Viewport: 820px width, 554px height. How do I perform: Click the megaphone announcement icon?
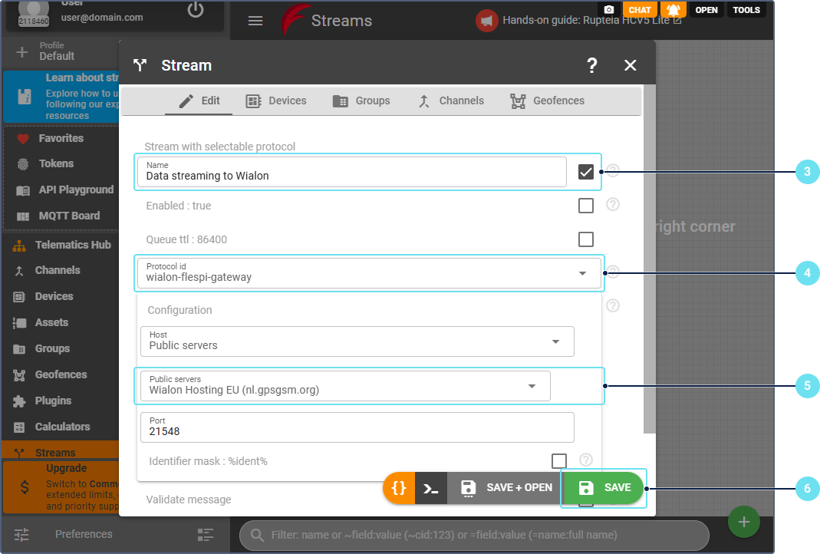pos(486,21)
